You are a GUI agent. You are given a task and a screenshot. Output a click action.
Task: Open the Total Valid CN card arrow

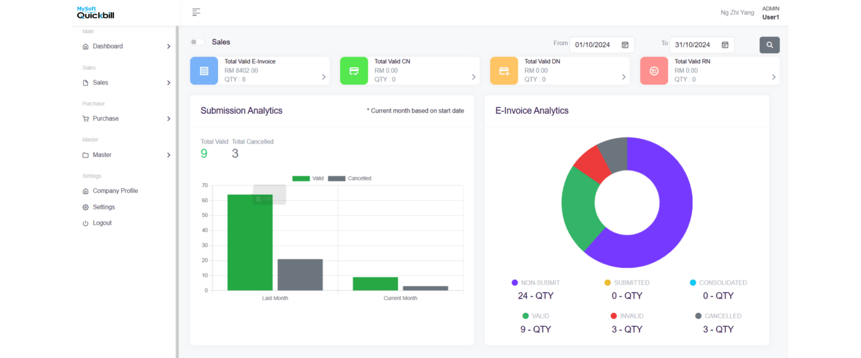click(474, 77)
